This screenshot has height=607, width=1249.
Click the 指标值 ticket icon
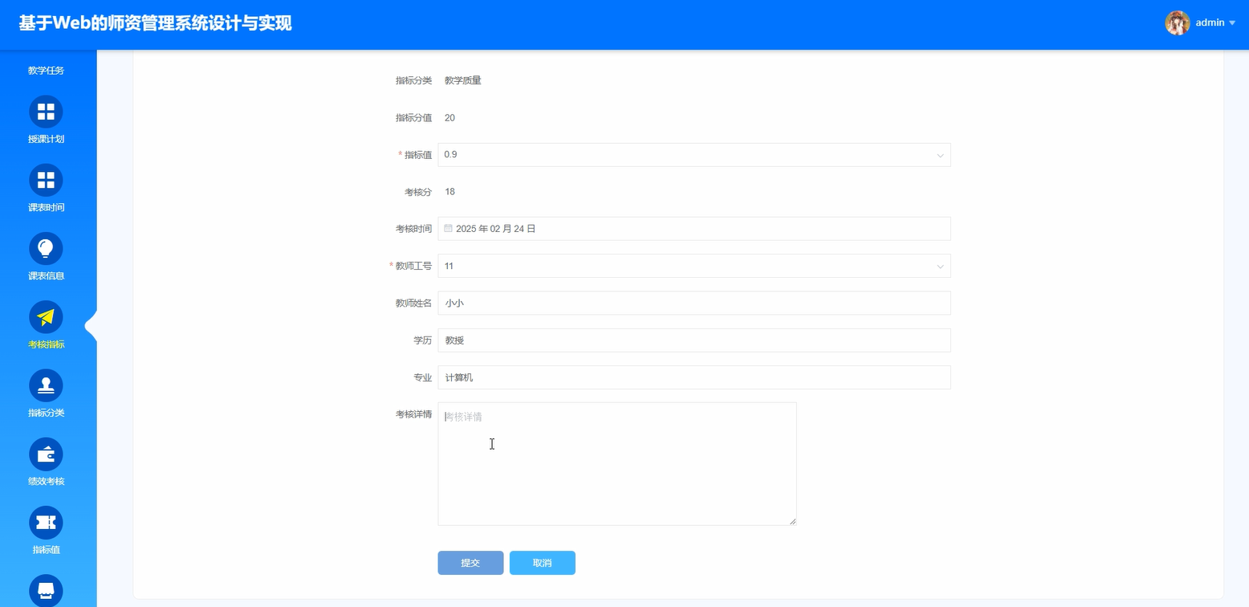coord(46,523)
